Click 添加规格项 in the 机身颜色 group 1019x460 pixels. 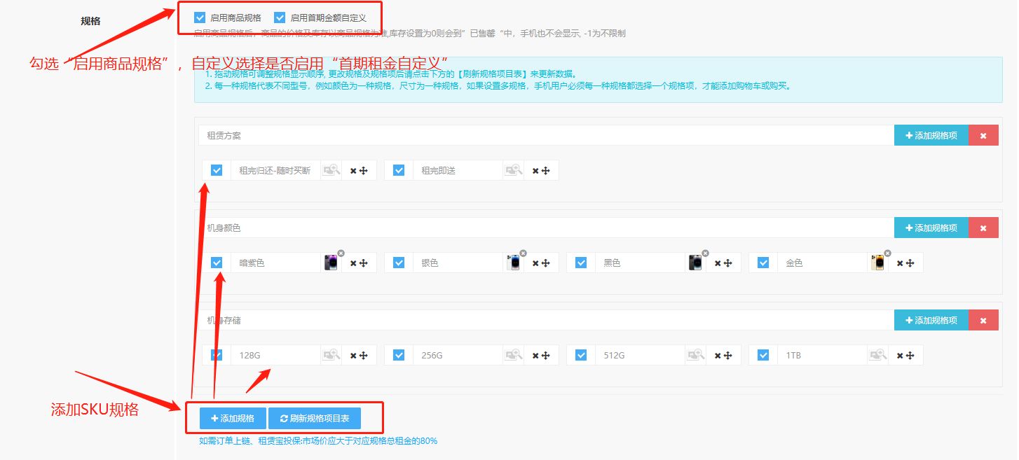[931, 228]
